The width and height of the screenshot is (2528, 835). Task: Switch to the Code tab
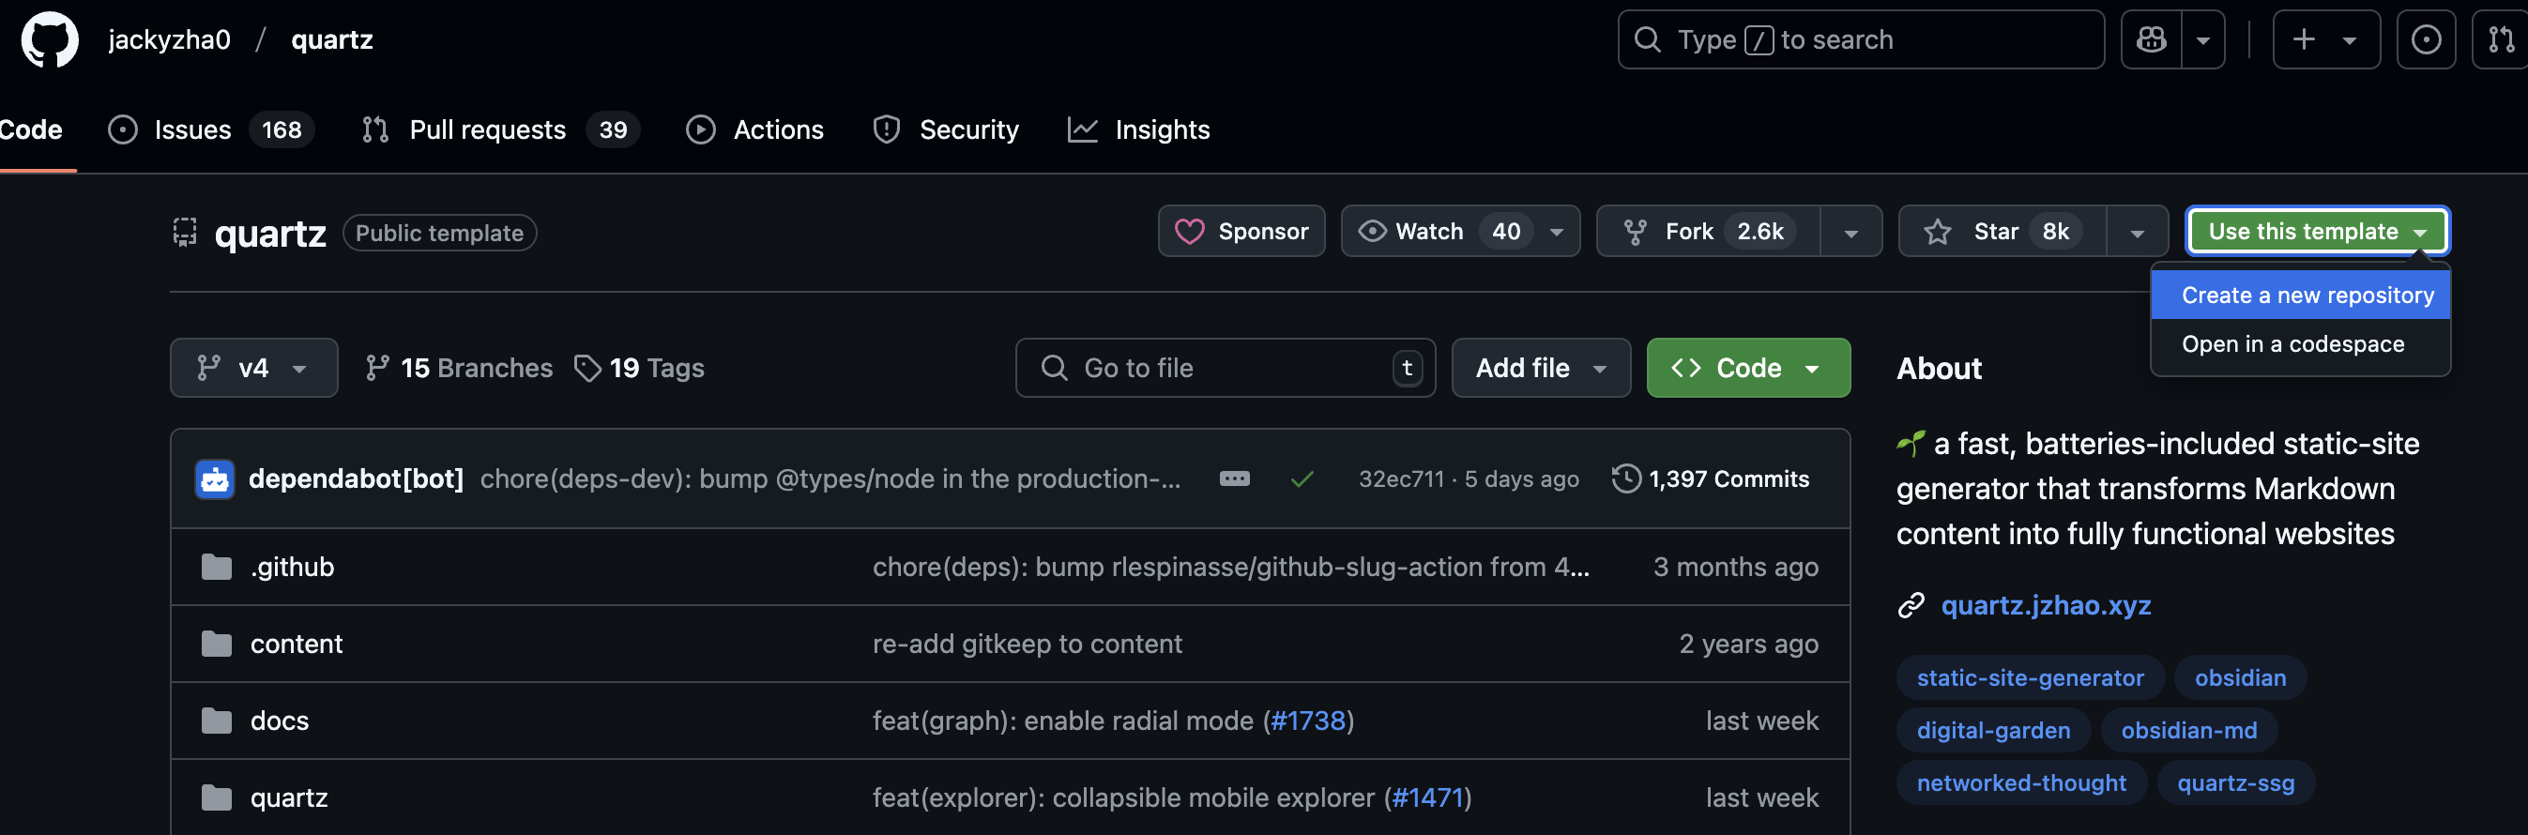tap(30, 129)
